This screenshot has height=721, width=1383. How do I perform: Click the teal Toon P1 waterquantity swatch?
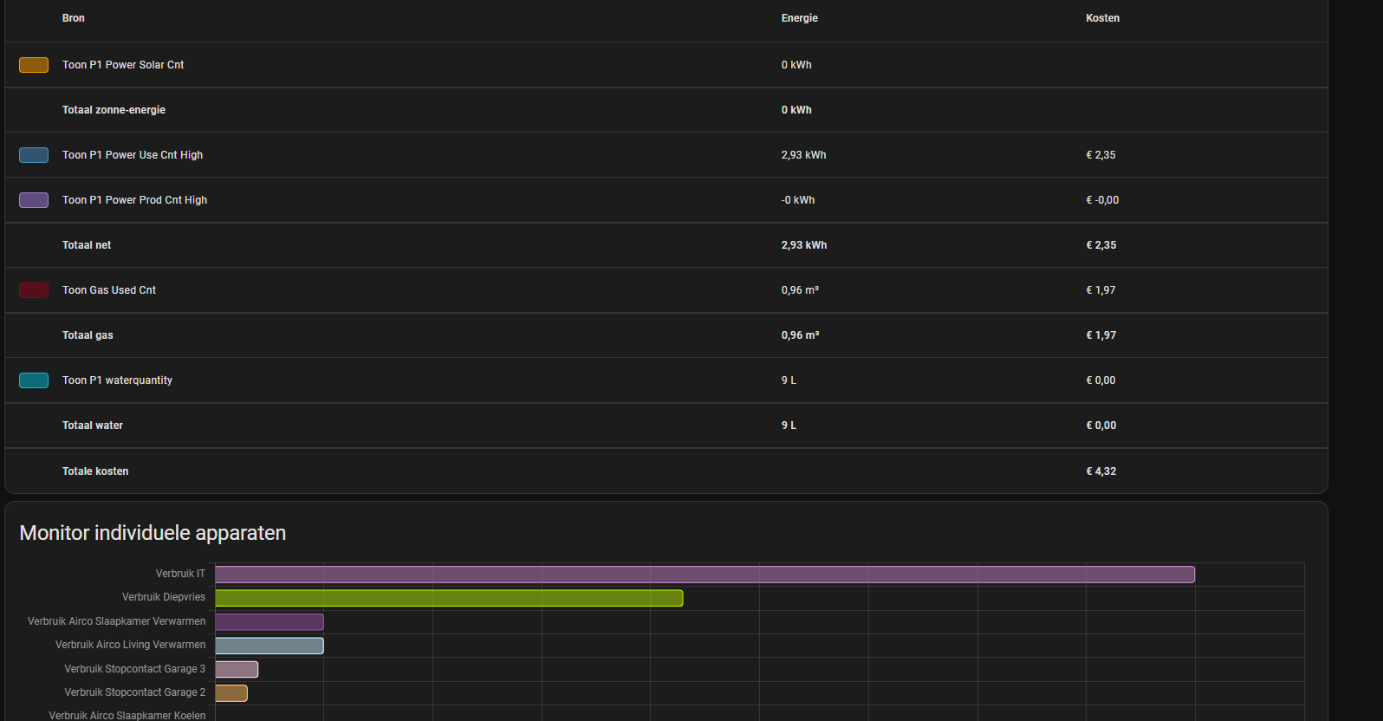point(34,380)
